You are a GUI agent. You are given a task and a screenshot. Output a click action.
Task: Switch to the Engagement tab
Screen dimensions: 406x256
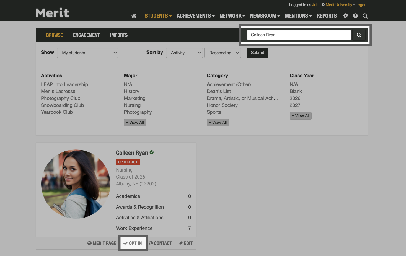tap(86, 35)
